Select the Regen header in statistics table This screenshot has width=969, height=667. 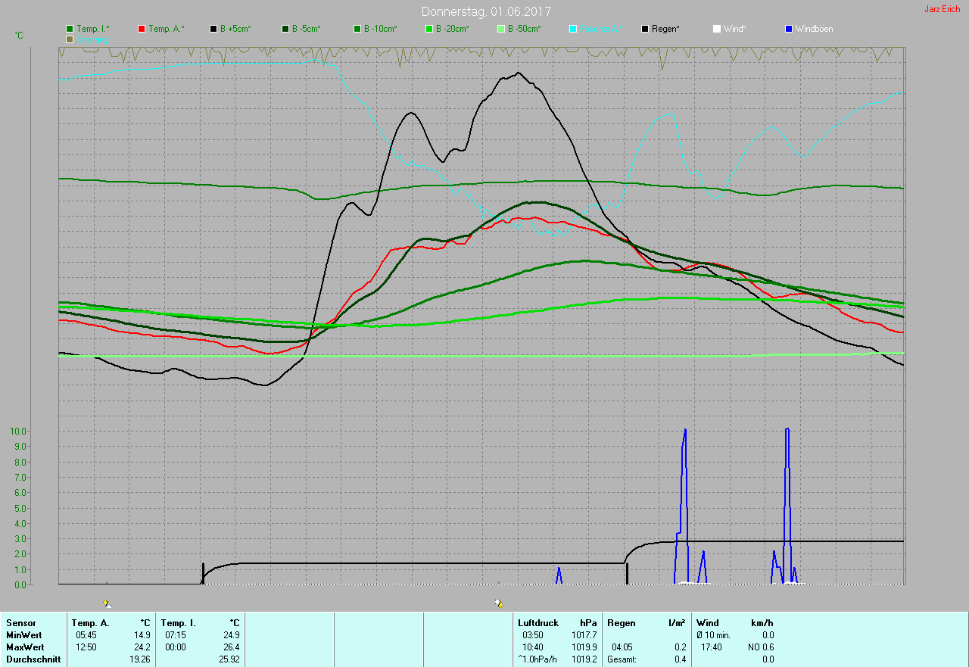[622, 623]
